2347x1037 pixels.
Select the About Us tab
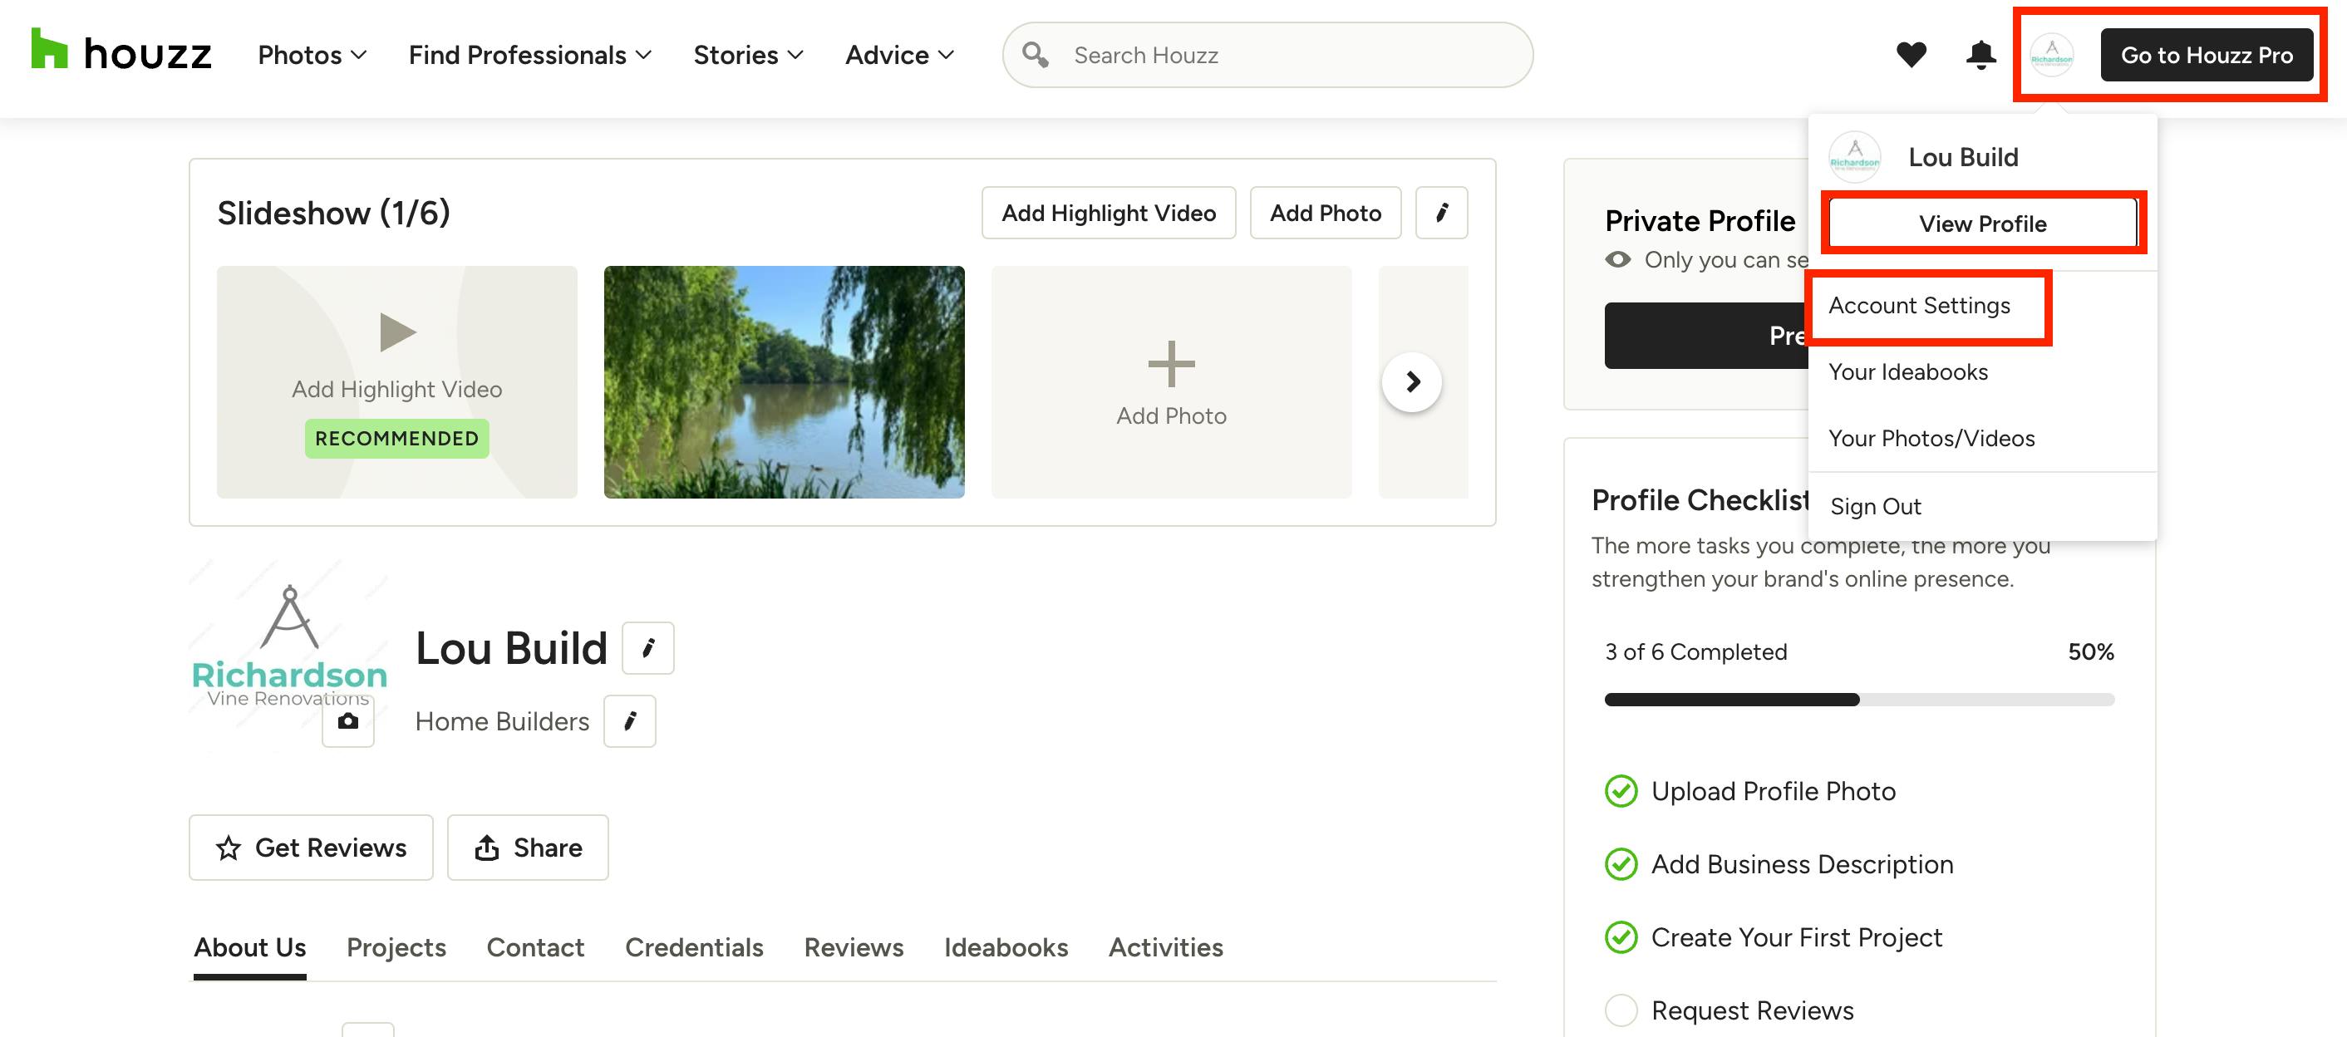coord(249,948)
